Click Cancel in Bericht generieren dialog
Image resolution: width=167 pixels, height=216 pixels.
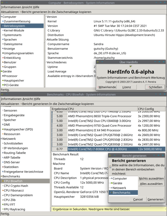tap(138, 199)
